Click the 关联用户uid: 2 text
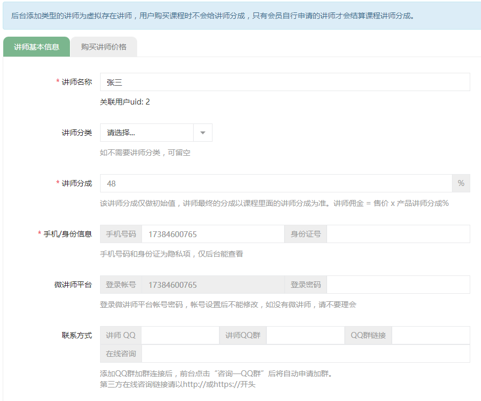The image size is (481, 401). tap(125, 102)
